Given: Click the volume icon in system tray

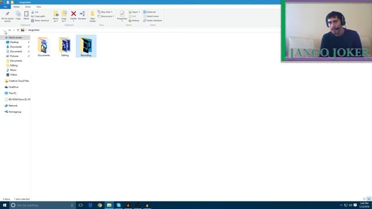Looking at the screenshot, I should pyautogui.click(x=350, y=205).
